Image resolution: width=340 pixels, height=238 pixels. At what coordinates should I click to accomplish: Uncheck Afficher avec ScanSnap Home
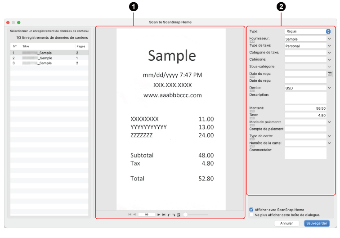click(251, 209)
